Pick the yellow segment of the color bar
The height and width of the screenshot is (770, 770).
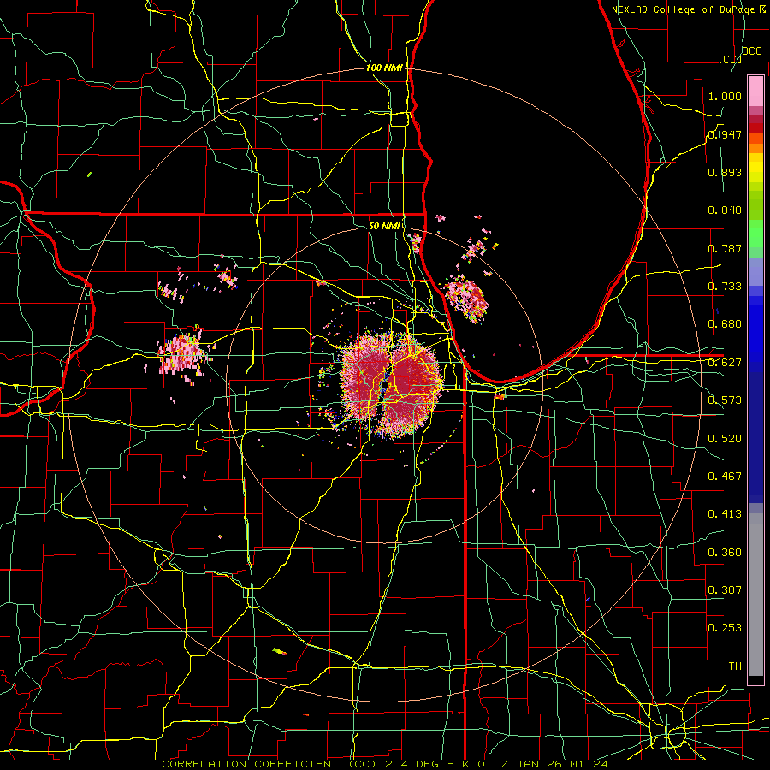755,168
